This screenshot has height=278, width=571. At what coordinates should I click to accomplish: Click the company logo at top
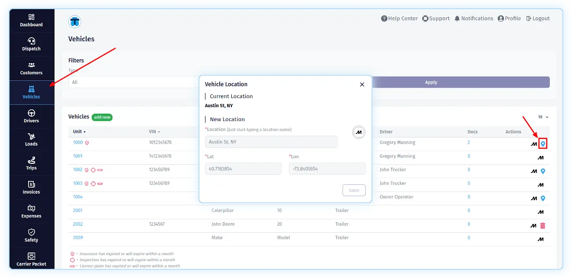tap(75, 22)
